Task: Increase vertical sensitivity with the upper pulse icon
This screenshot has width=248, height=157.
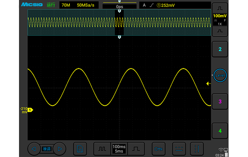Action: click(220, 8)
